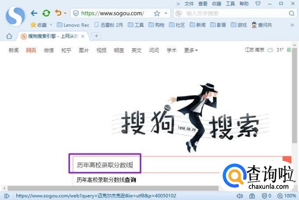Close the 搜狗搜索引擎 tab
299x200 pixels.
tap(83, 36)
